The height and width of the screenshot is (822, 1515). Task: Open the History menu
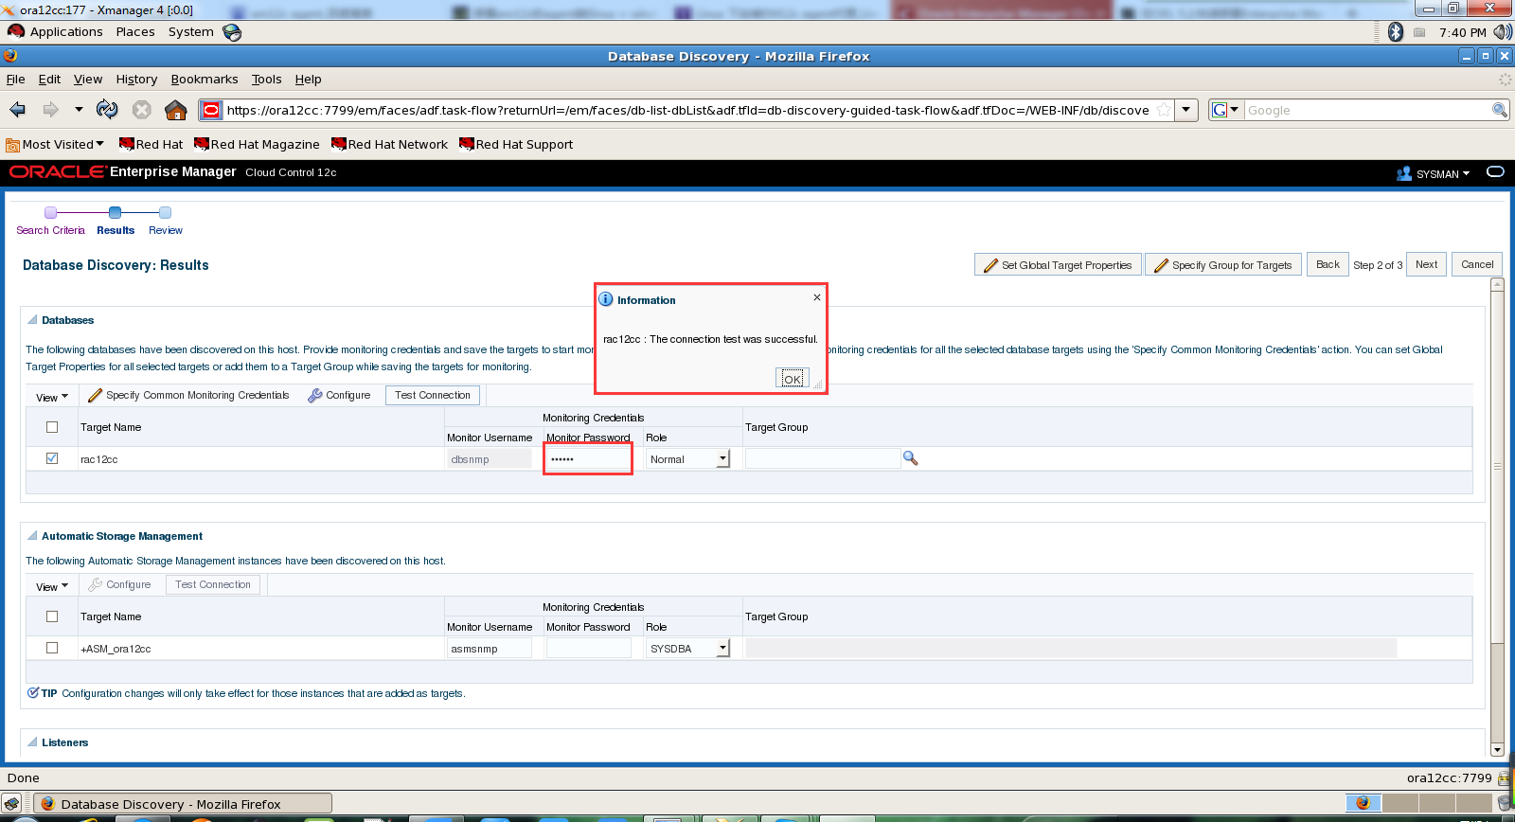(x=136, y=80)
